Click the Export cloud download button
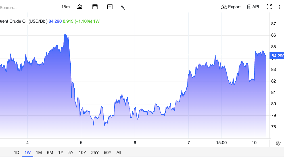The height and width of the screenshot is (158, 284). click(231, 7)
